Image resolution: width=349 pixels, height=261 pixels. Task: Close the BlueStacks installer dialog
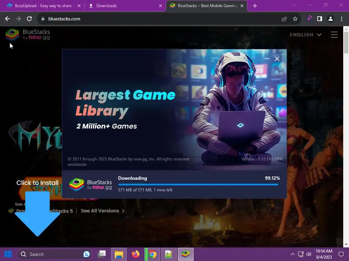click(277, 58)
